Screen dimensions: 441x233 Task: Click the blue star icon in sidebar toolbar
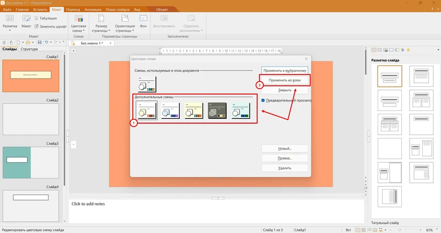point(402,50)
